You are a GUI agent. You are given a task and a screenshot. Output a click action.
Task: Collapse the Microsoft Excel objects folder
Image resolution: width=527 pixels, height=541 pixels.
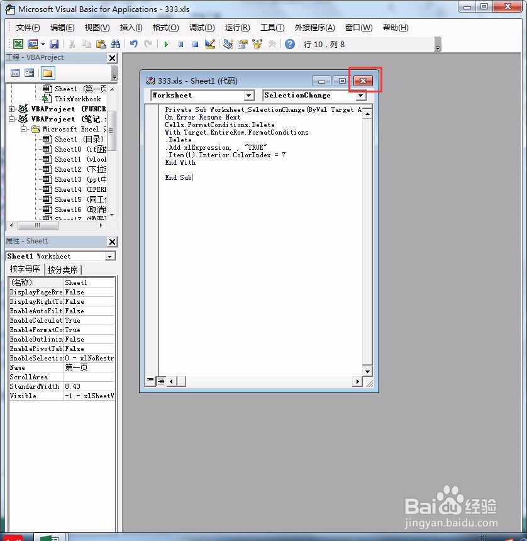tap(23, 130)
